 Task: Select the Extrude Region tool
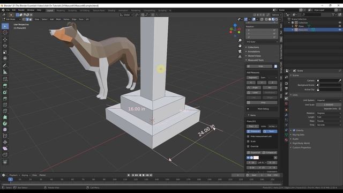coord(5,86)
